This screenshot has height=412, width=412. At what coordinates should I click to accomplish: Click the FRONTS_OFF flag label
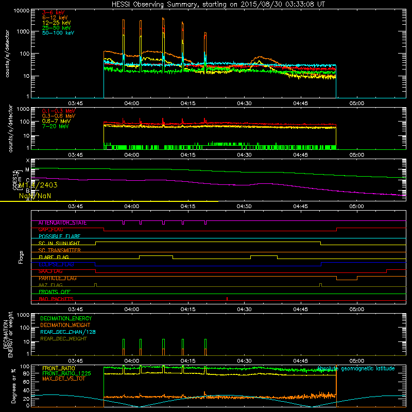(x=55, y=292)
